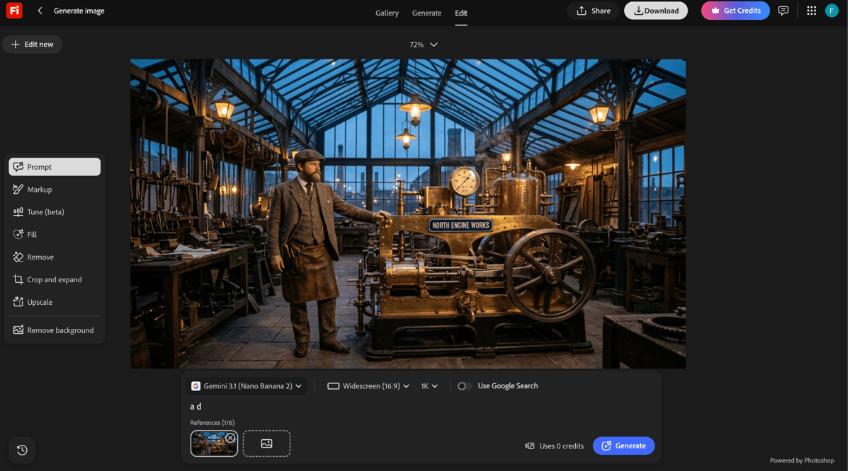Switch to the Generate tab

426,13
